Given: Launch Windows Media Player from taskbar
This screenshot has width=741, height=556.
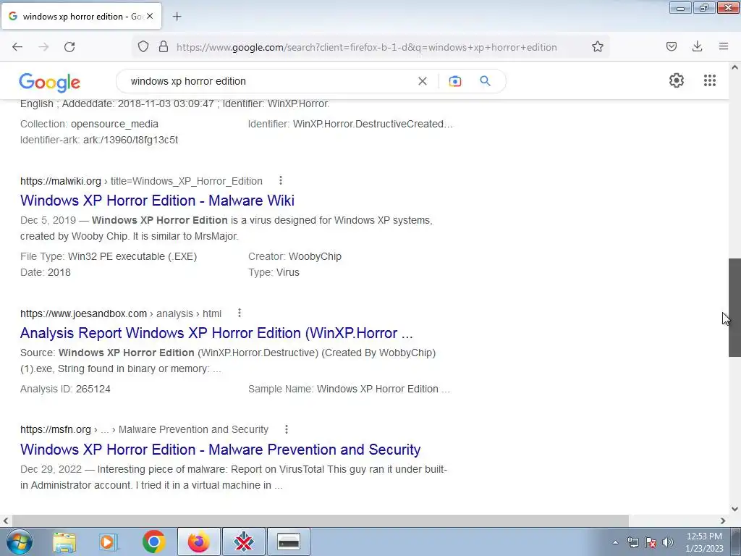Looking at the screenshot, I should [109, 542].
